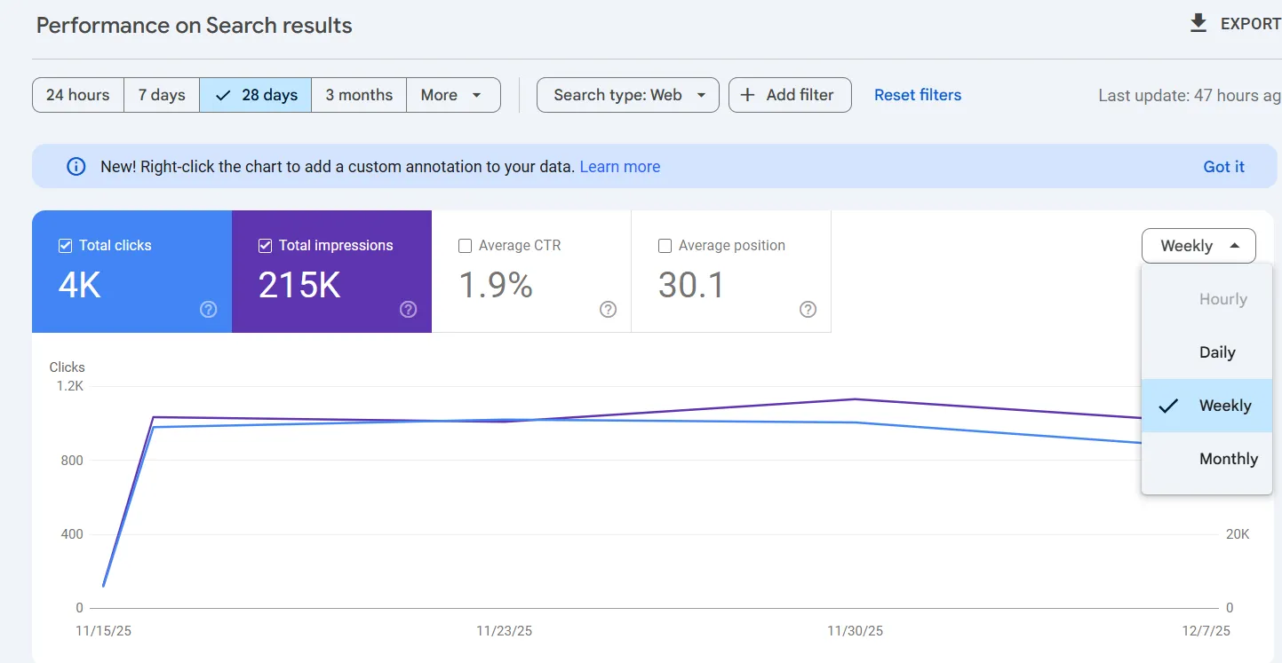Screen dimensions: 1282x663
Task: Click the Average CTR help icon
Action: coord(608,310)
